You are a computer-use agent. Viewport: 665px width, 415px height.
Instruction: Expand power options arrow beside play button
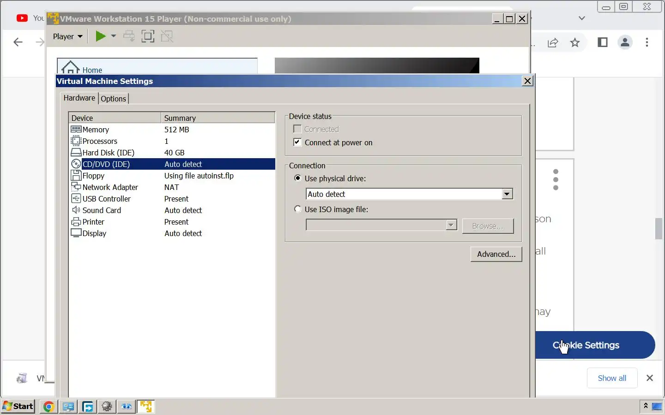(114, 36)
